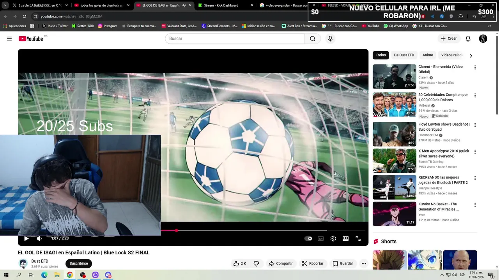The height and width of the screenshot is (280, 499).
Task: Open the Windows Start menu
Action: coord(6,275)
